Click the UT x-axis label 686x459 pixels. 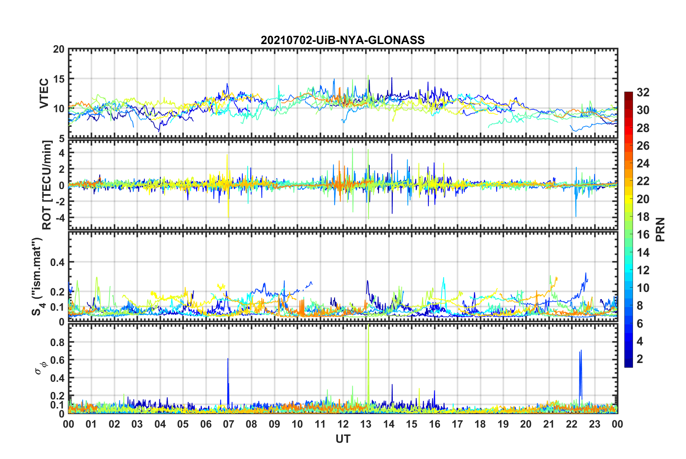point(343,439)
